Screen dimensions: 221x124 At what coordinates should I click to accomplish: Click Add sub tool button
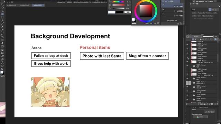pyautogui.click(x=172, y=21)
